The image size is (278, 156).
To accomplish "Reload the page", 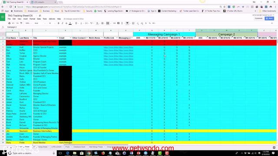I will click(x=10, y=7).
